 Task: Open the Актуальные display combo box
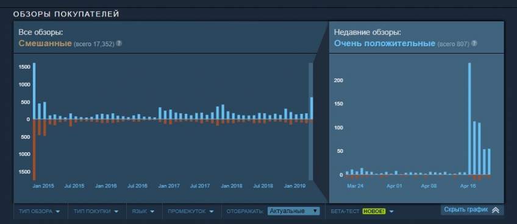pyautogui.click(x=294, y=211)
